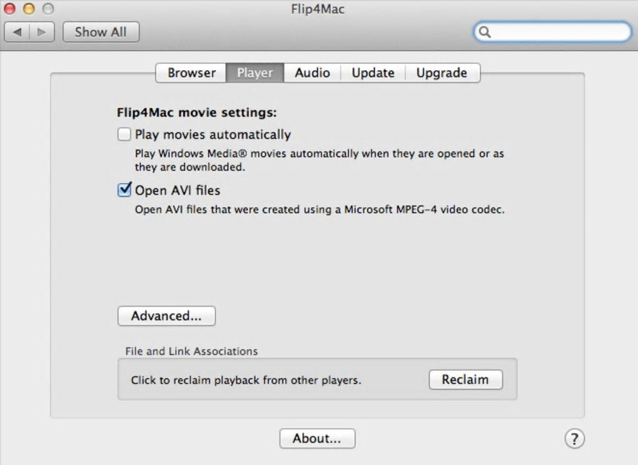Screen dimensions: 638x465
Task: Go to the Update tab
Action: (x=373, y=73)
